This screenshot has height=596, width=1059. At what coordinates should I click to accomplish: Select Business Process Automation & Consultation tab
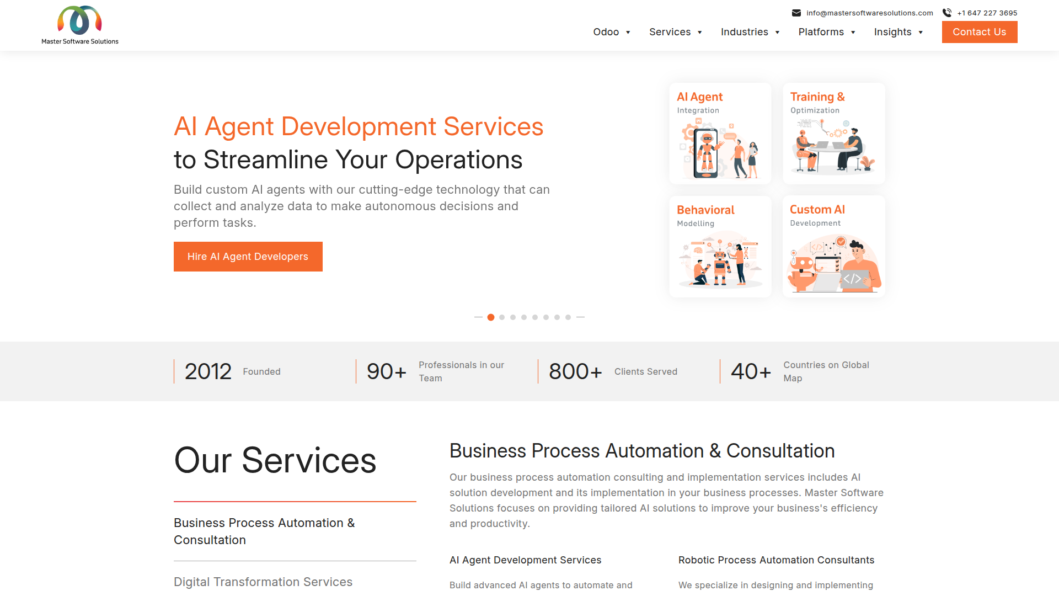295,531
